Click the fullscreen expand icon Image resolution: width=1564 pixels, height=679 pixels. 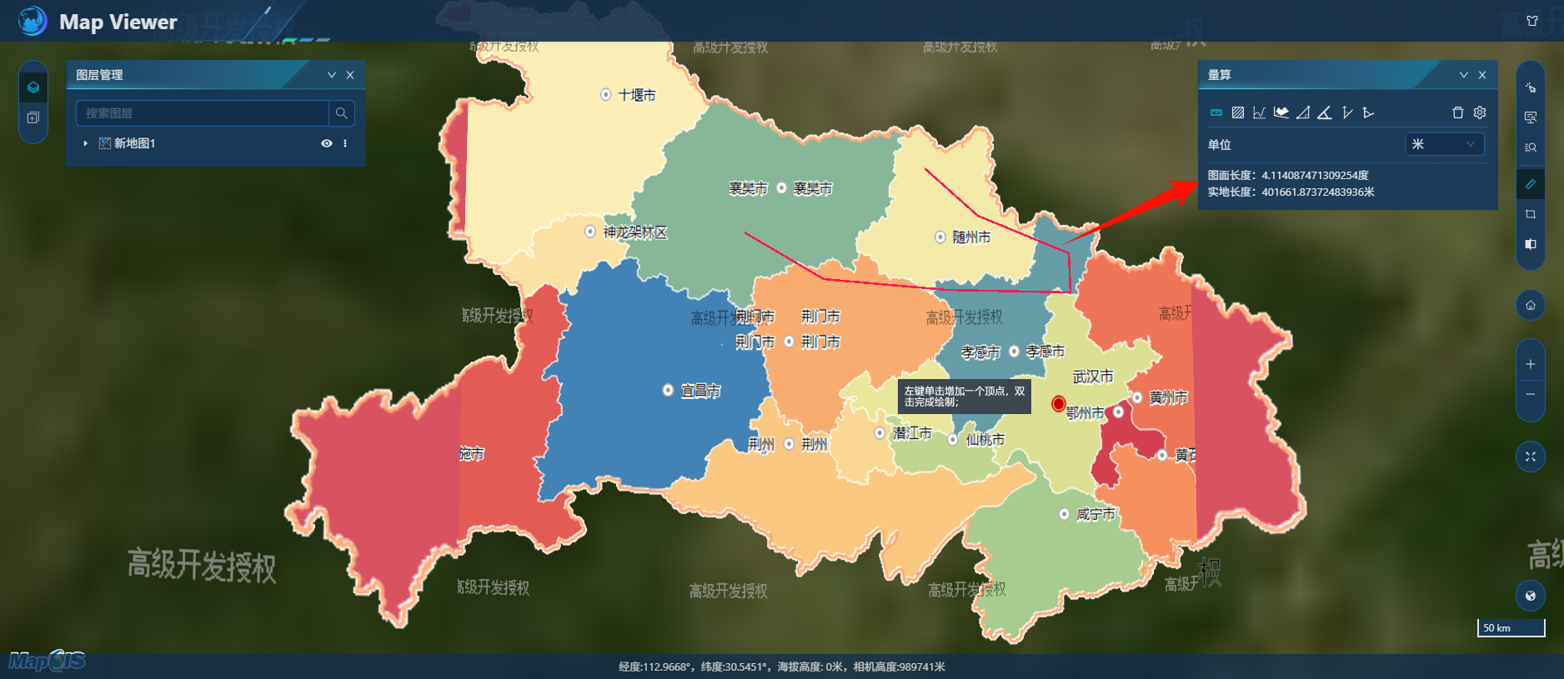1530,457
